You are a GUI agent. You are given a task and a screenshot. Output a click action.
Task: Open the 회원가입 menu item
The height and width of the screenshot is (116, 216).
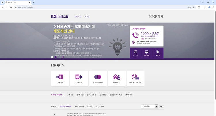tap(78, 16)
